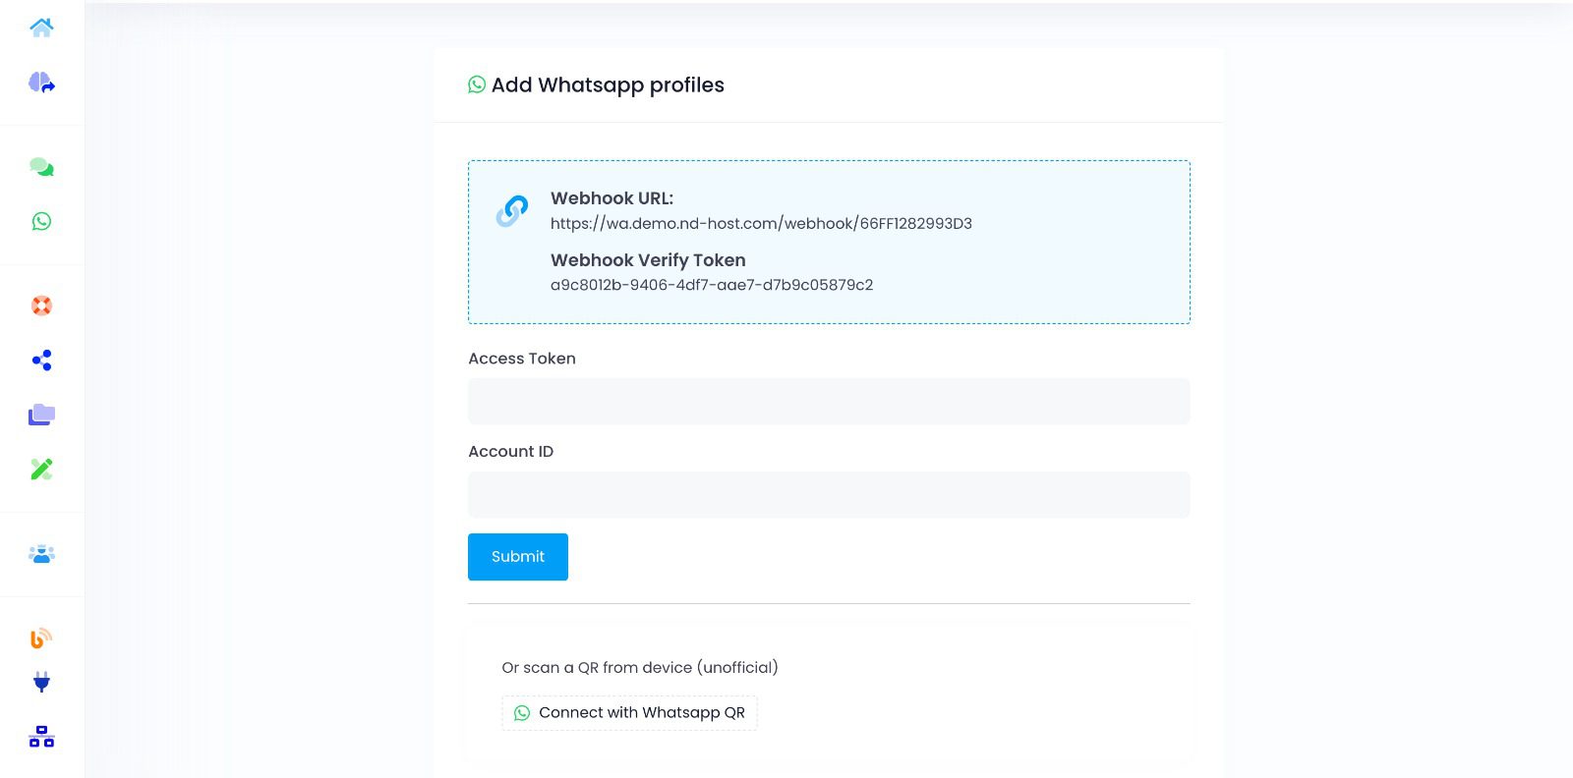Open the plug plugins icon
This screenshot has height=778, width=1573.
[41, 682]
